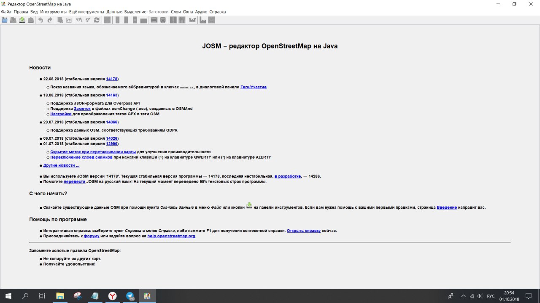Open the Аудио menu
The width and height of the screenshot is (540, 303).
(202, 12)
